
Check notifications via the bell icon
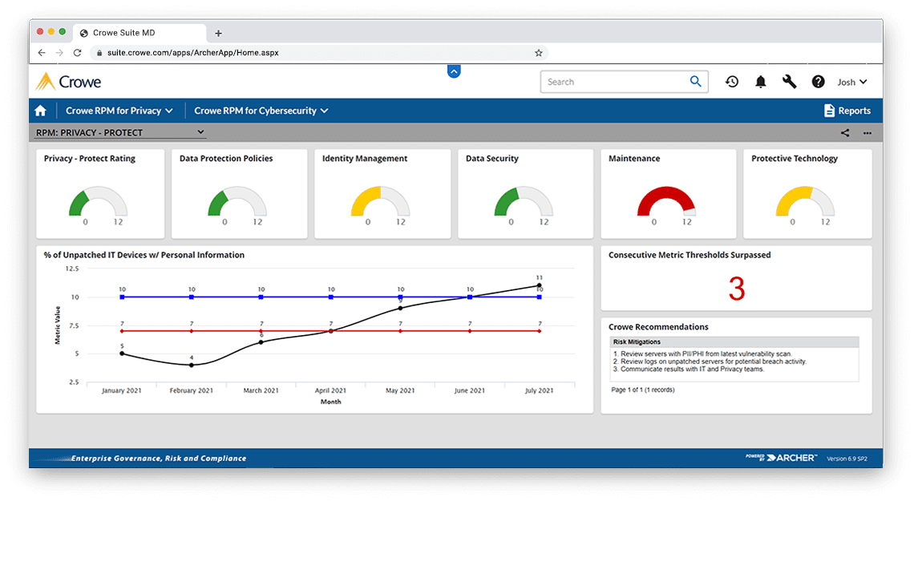coord(760,81)
